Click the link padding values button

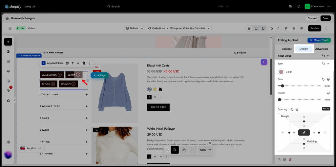[304, 133]
